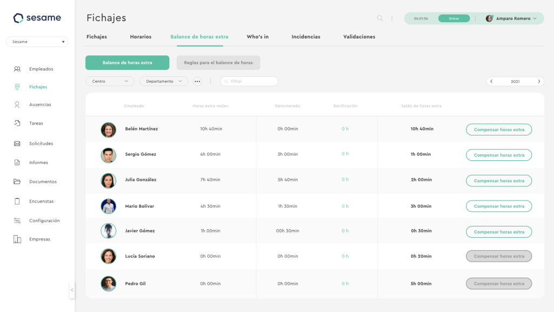Viewport: 554px width, 312px height.
Task: Click the Configuración sliders icon
Action: 17,220
